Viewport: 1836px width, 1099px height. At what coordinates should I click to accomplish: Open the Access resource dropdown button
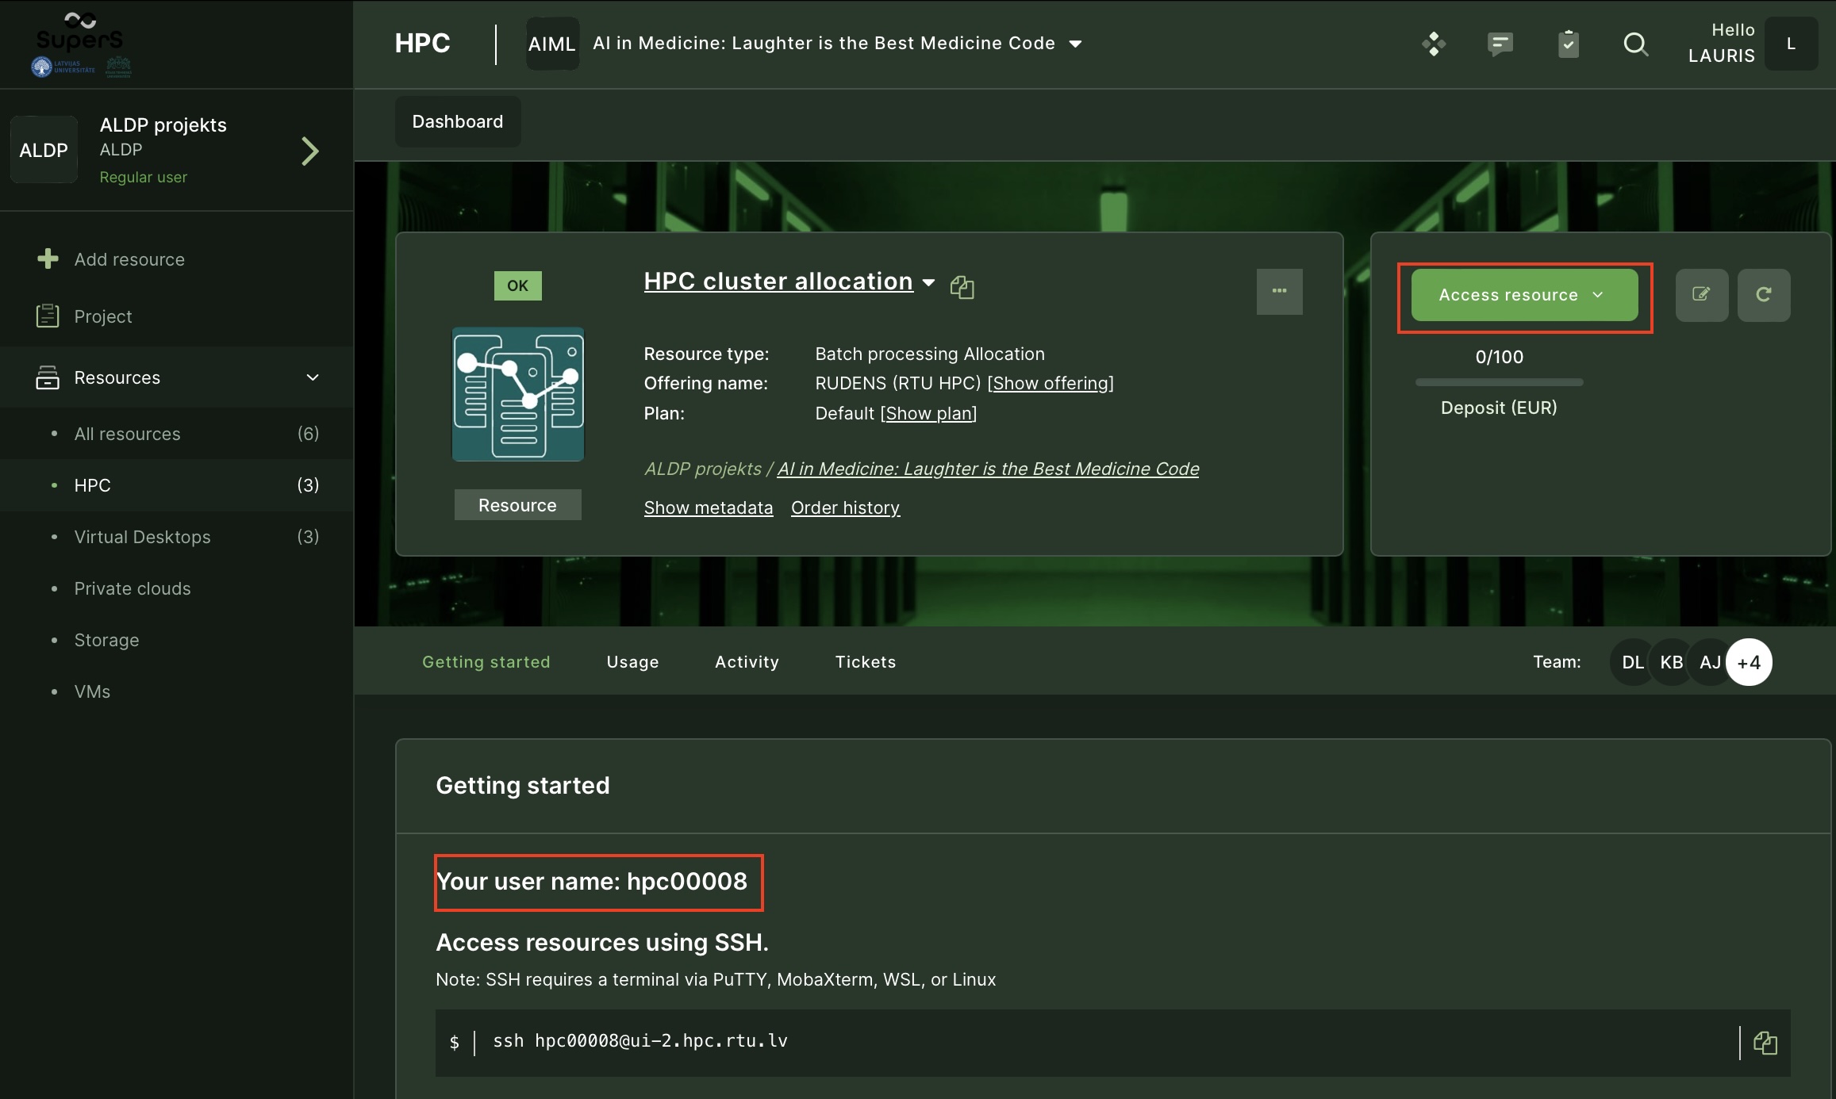1524,295
